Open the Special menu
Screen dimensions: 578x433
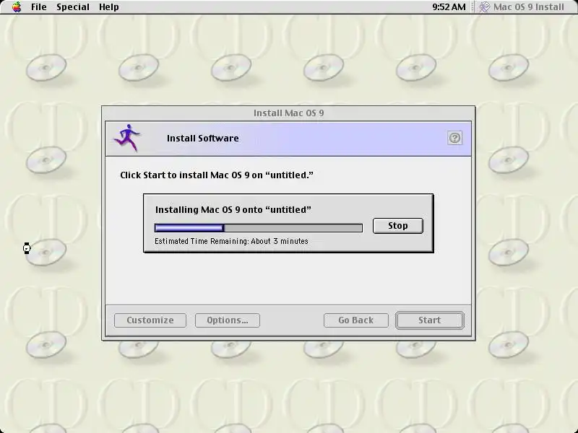pos(73,7)
